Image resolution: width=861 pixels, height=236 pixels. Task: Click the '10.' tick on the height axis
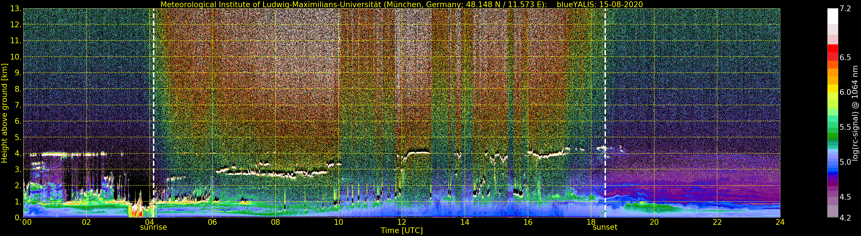16,57
